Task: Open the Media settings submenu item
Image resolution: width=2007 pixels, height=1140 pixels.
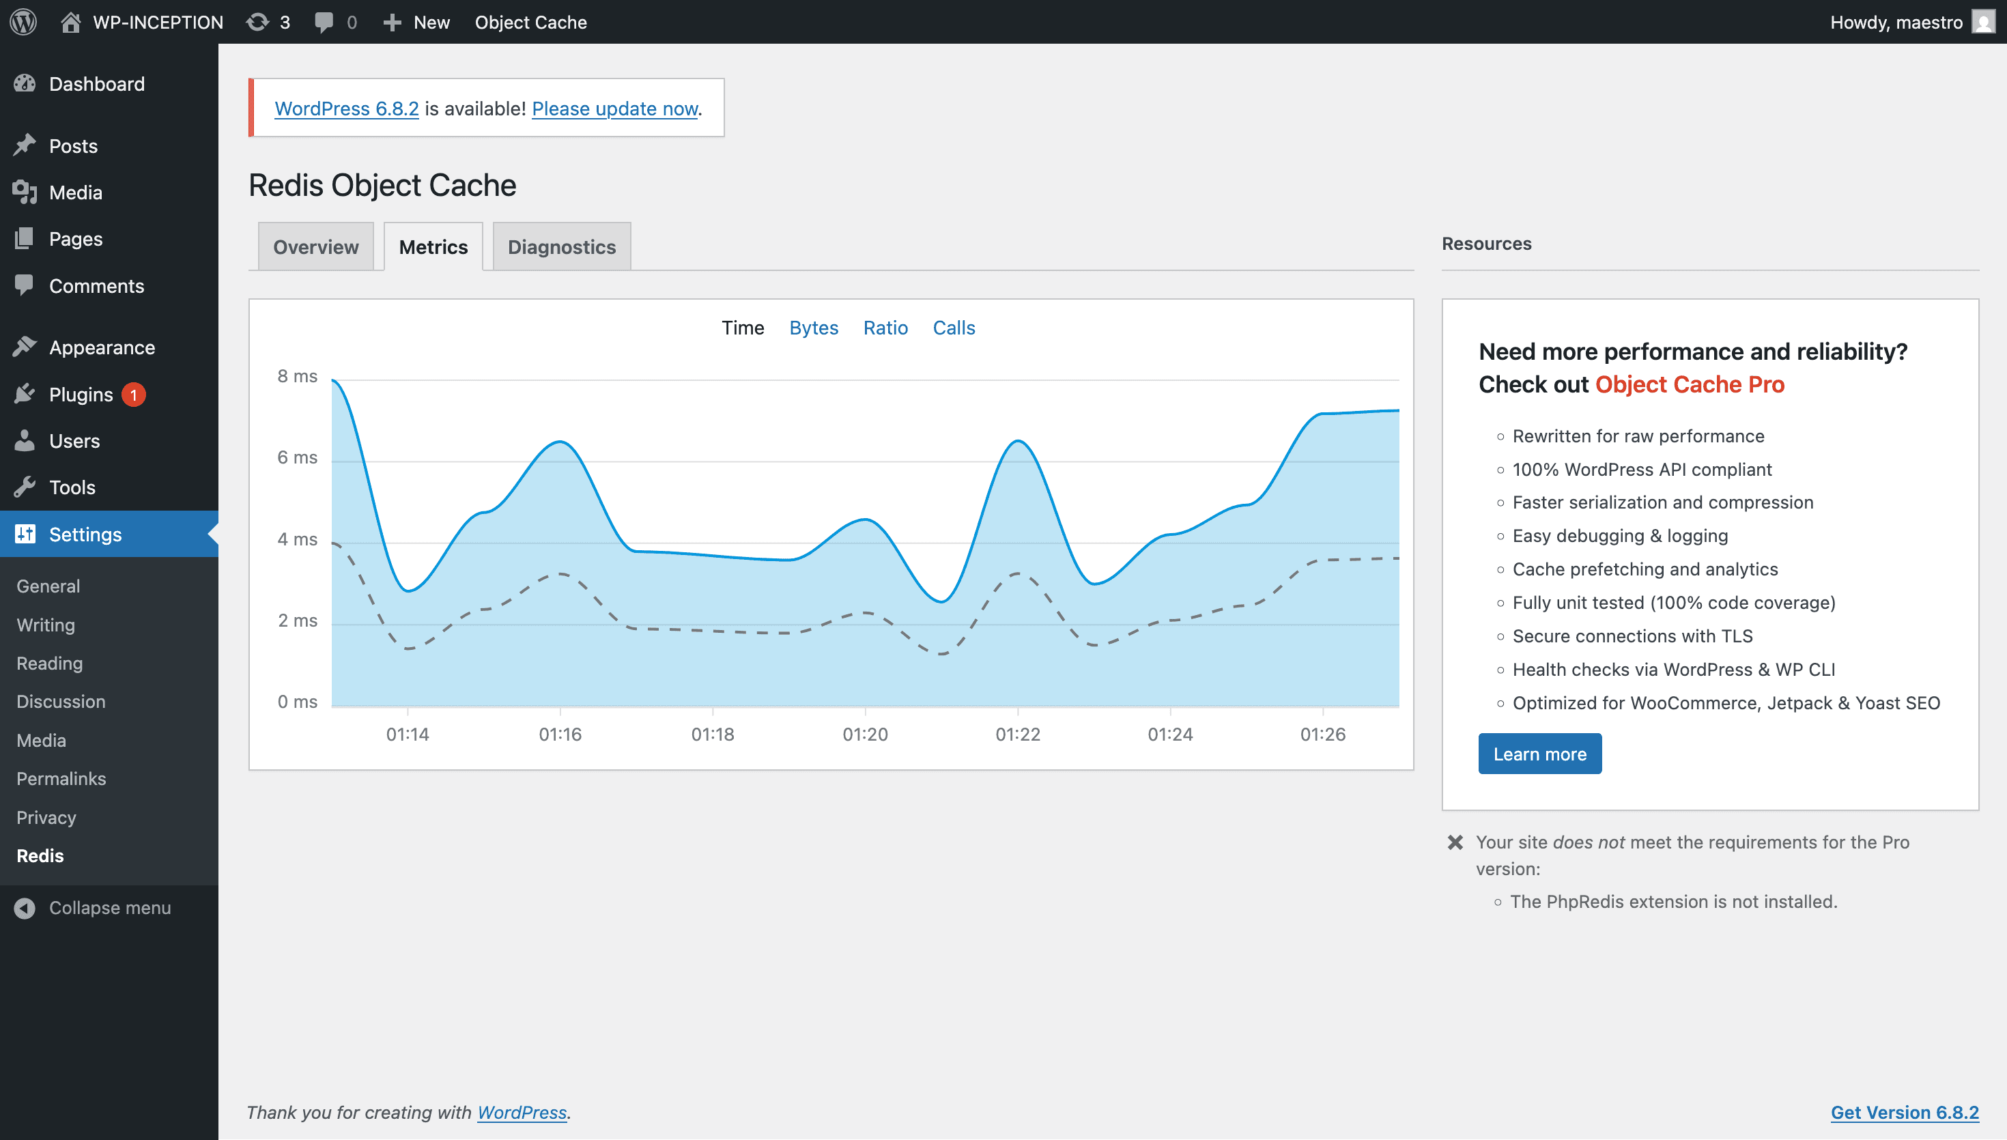Action: [x=42, y=740]
